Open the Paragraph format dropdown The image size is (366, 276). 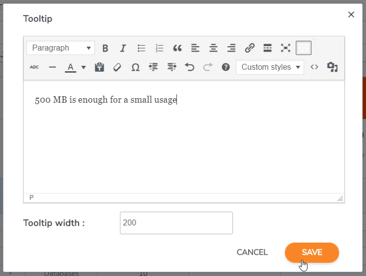click(60, 48)
